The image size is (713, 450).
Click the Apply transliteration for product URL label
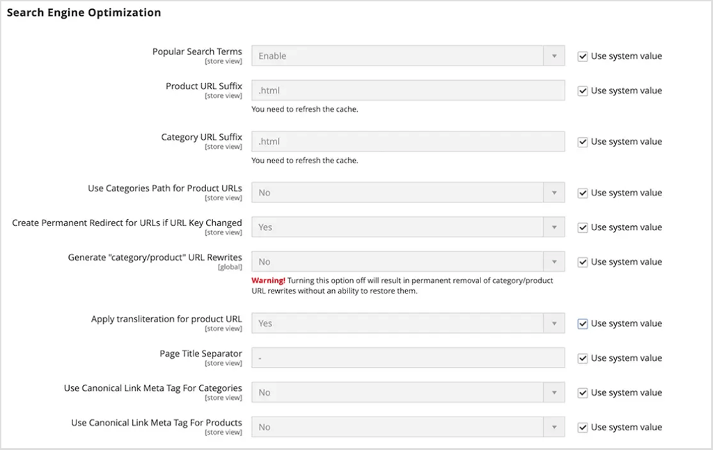[x=166, y=319]
